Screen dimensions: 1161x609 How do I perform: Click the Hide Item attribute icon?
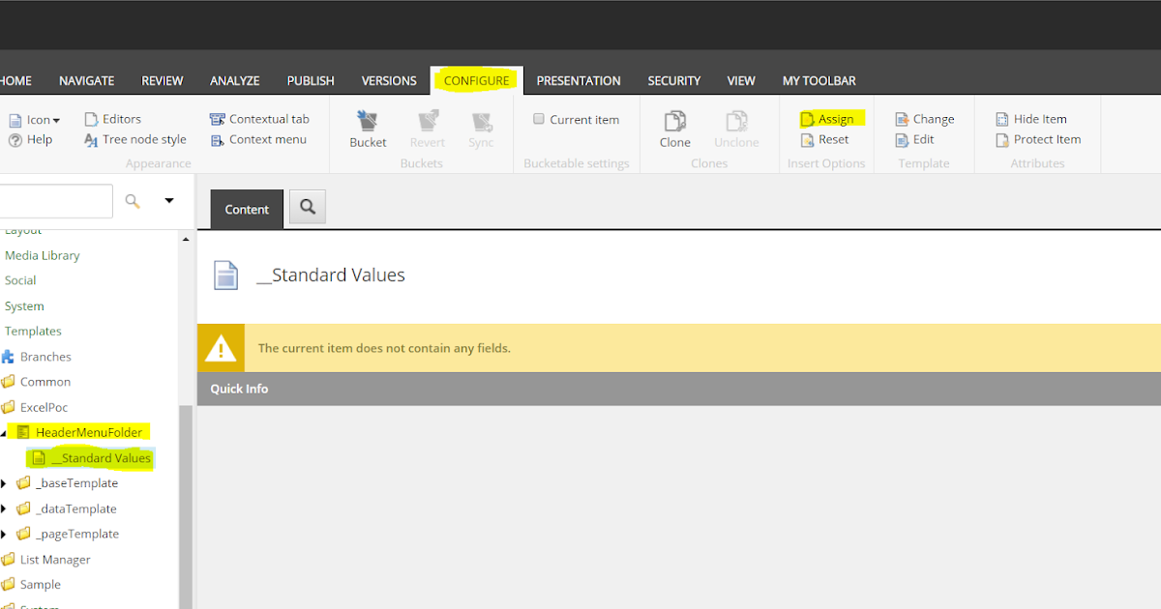(1033, 118)
